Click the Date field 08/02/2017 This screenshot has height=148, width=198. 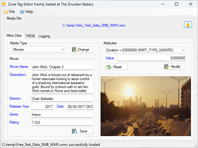tap(80, 107)
